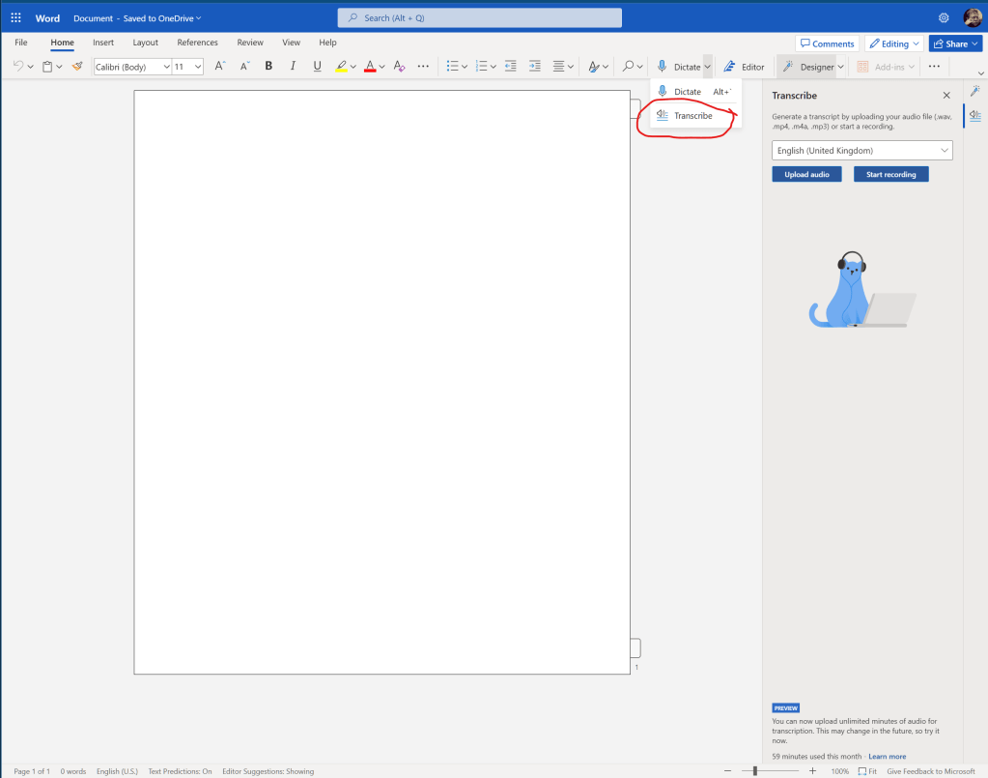The image size is (988, 778).
Task: Open the Editor proofing tool
Action: point(745,67)
